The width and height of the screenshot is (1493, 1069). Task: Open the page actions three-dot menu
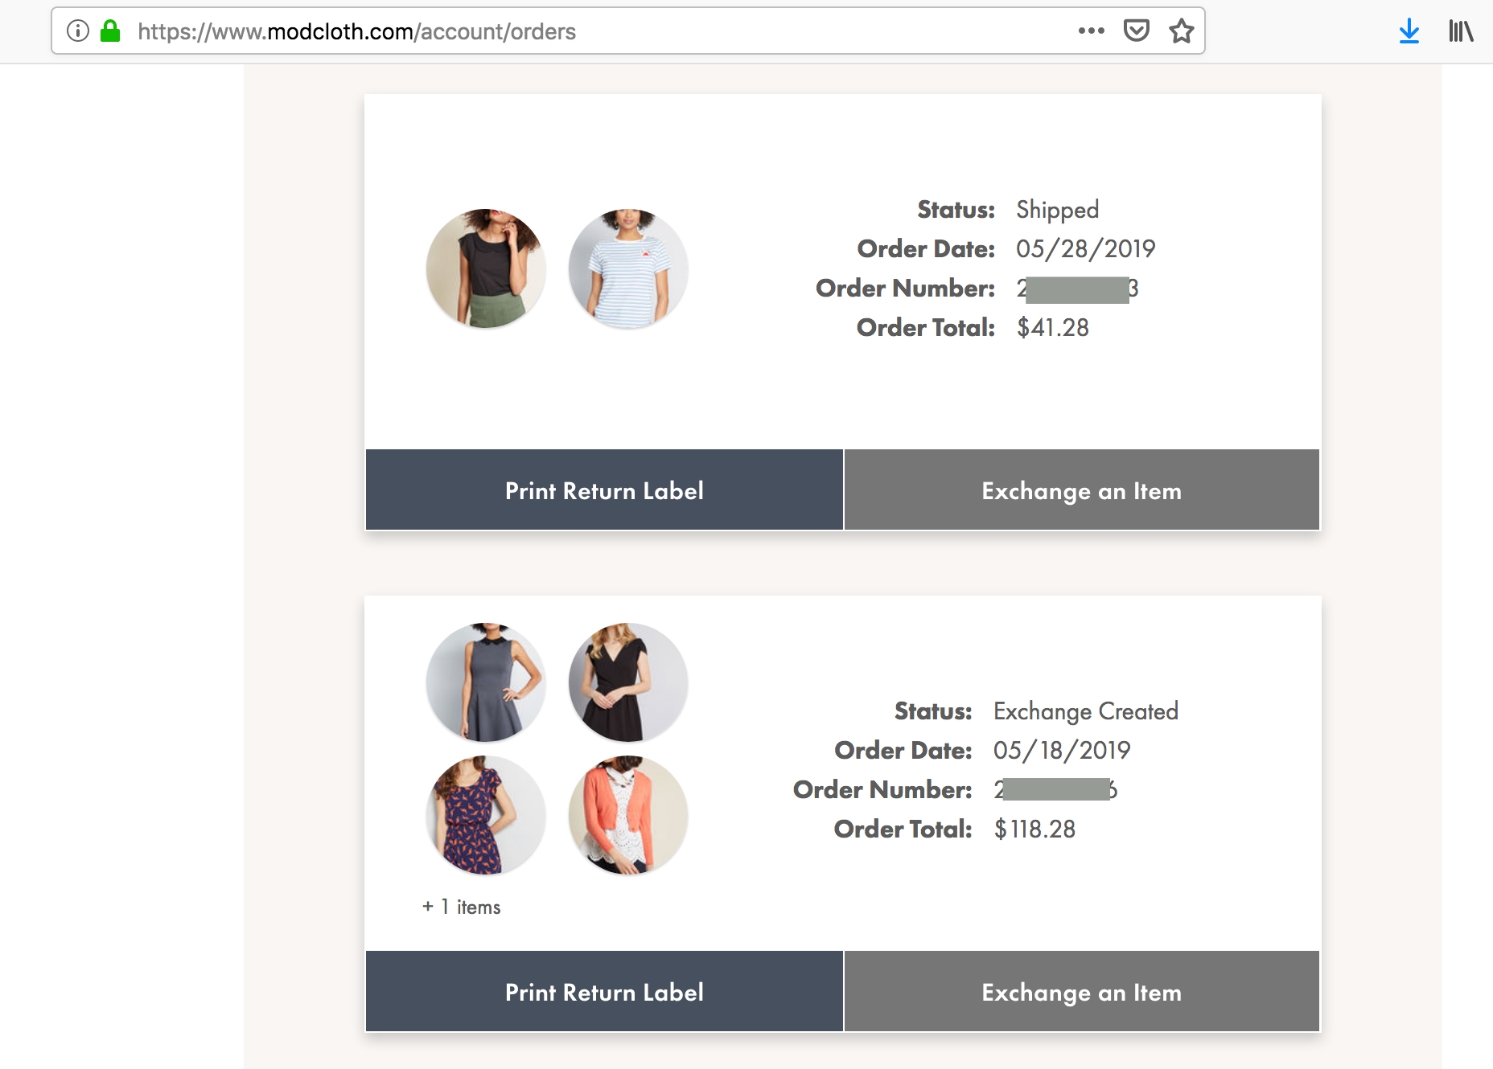(1091, 31)
